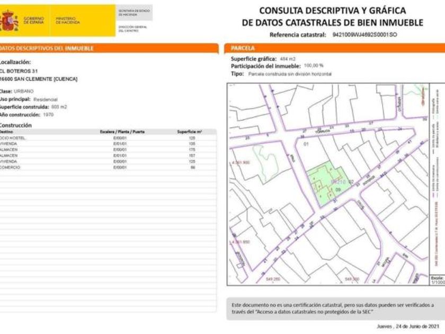445x334 pixels.
Task: Select the address 'CL BOTEROS 31'
Action: pyautogui.click(x=19, y=71)
